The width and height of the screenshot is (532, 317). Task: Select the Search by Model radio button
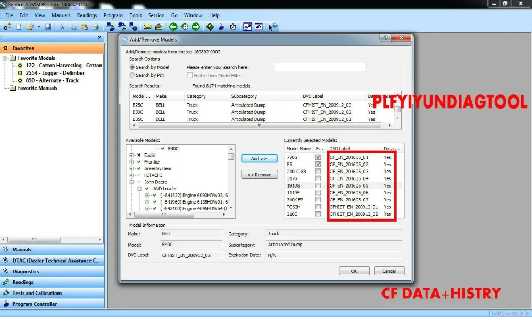[132, 67]
